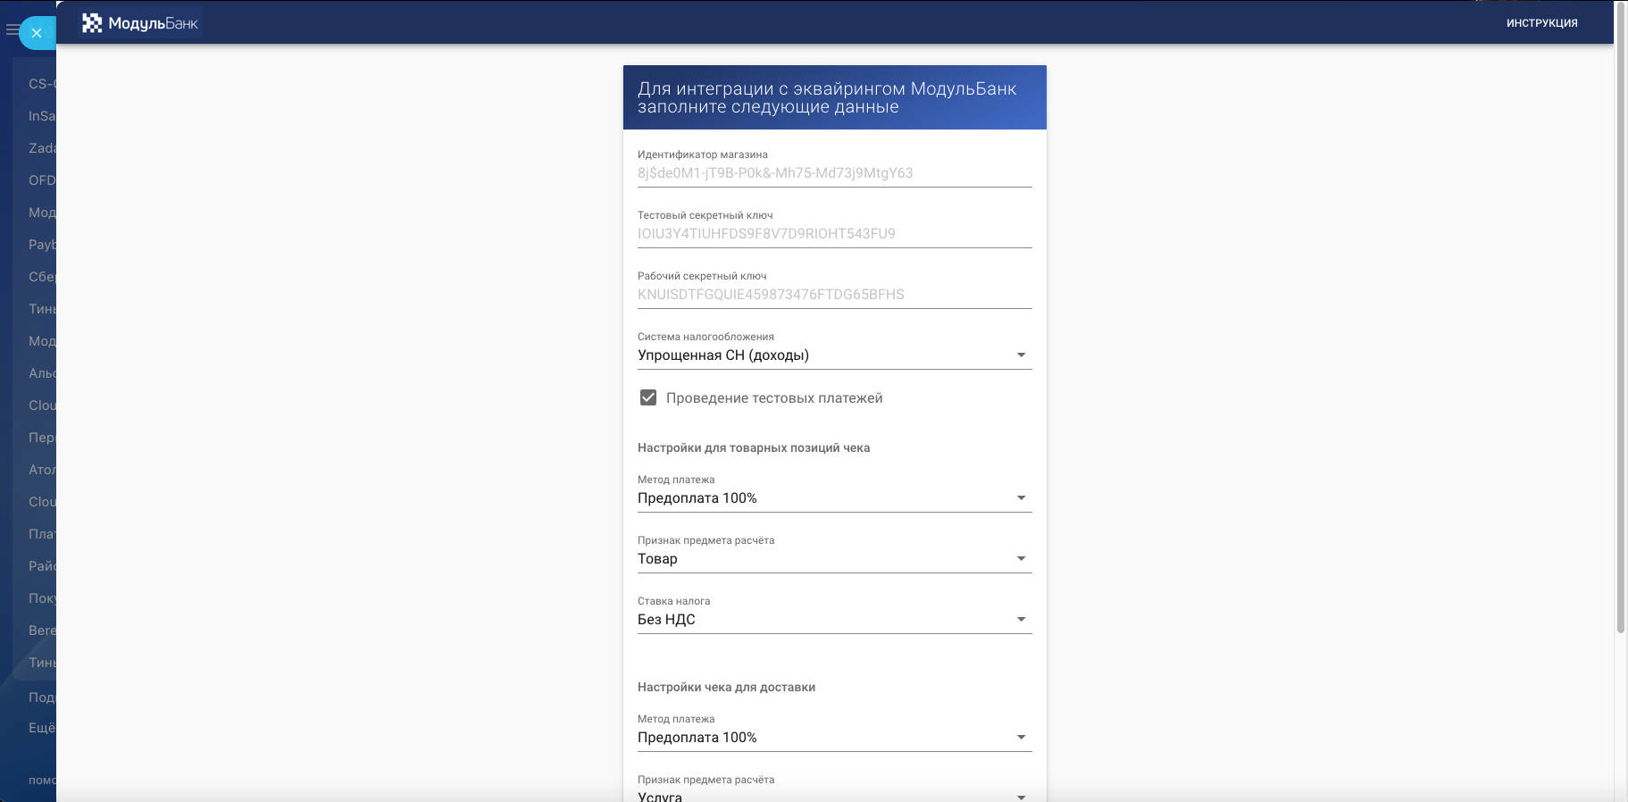1628x802 pixels.
Task: Select the Пер item in the background sidebar
Action: pyautogui.click(x=42, y=438)
